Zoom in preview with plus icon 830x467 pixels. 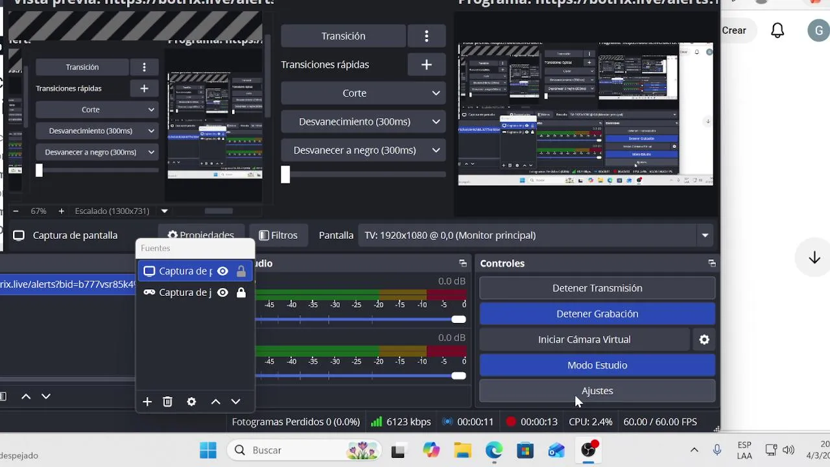pos(61,211)
